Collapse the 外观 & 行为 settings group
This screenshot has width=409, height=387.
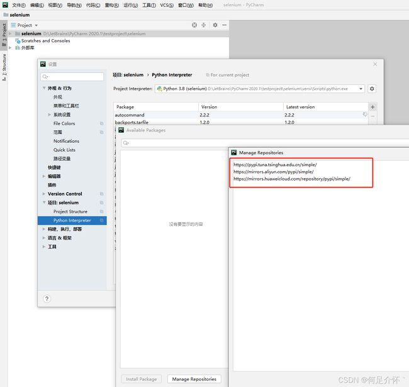click(44, 88)
